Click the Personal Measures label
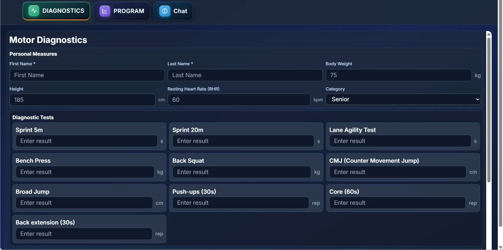This screenshot has height=250, width=503. click(33, 54)
